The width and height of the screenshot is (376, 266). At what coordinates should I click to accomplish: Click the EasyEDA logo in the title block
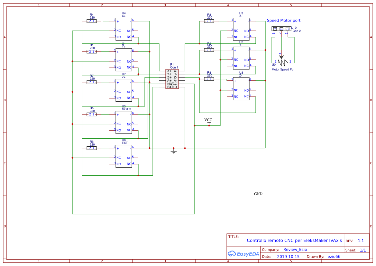243,254
